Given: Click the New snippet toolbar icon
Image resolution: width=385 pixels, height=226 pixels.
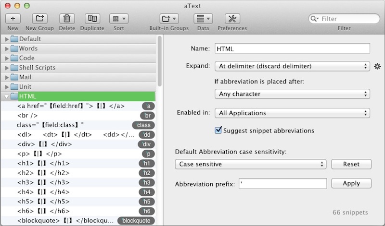Looking at the screenshot, I should point(13,19).
